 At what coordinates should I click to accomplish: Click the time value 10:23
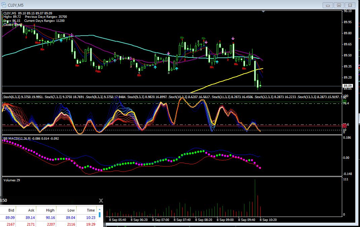point(91,218)
